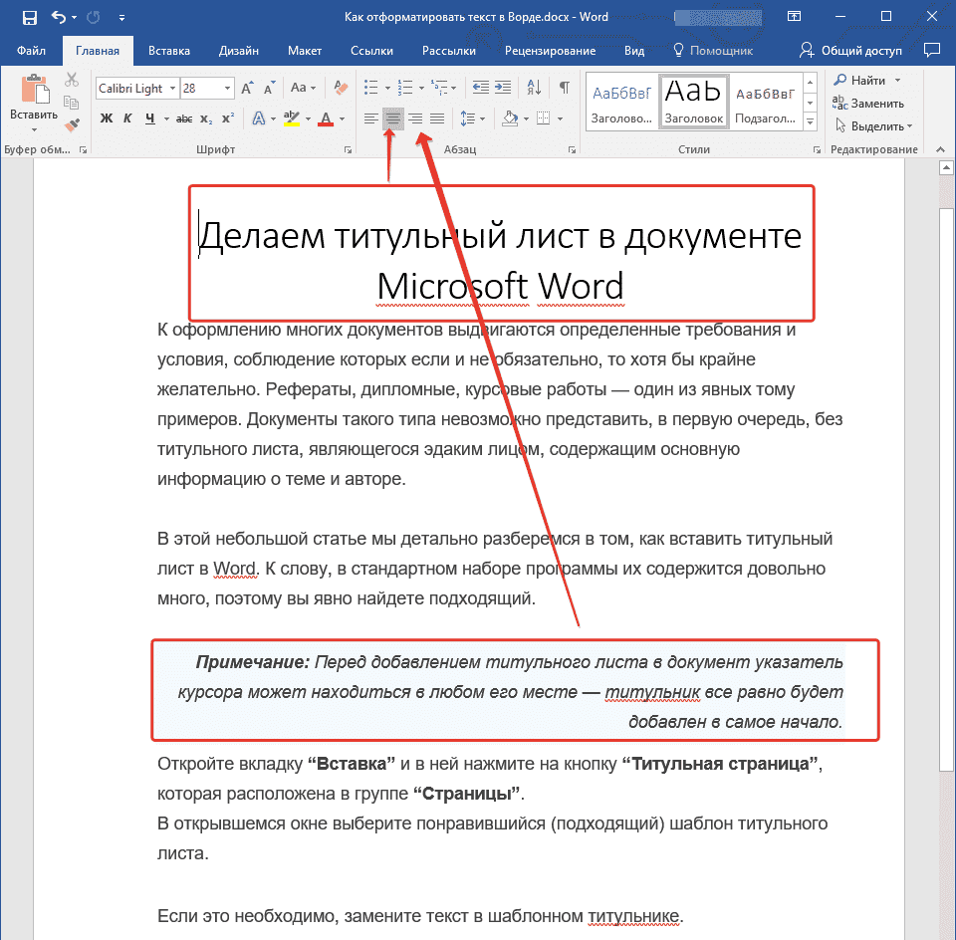Open the sort (АЯ↓) icon
This screenshot has width=956, height=940.
click(535, 87)
